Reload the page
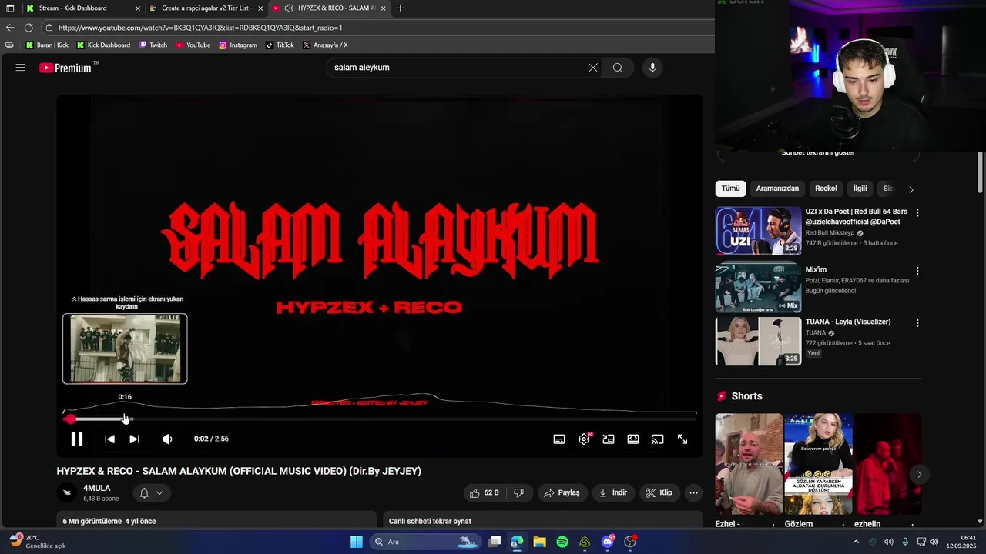This screenshot has width=986, height=554. tap(29, 28)
